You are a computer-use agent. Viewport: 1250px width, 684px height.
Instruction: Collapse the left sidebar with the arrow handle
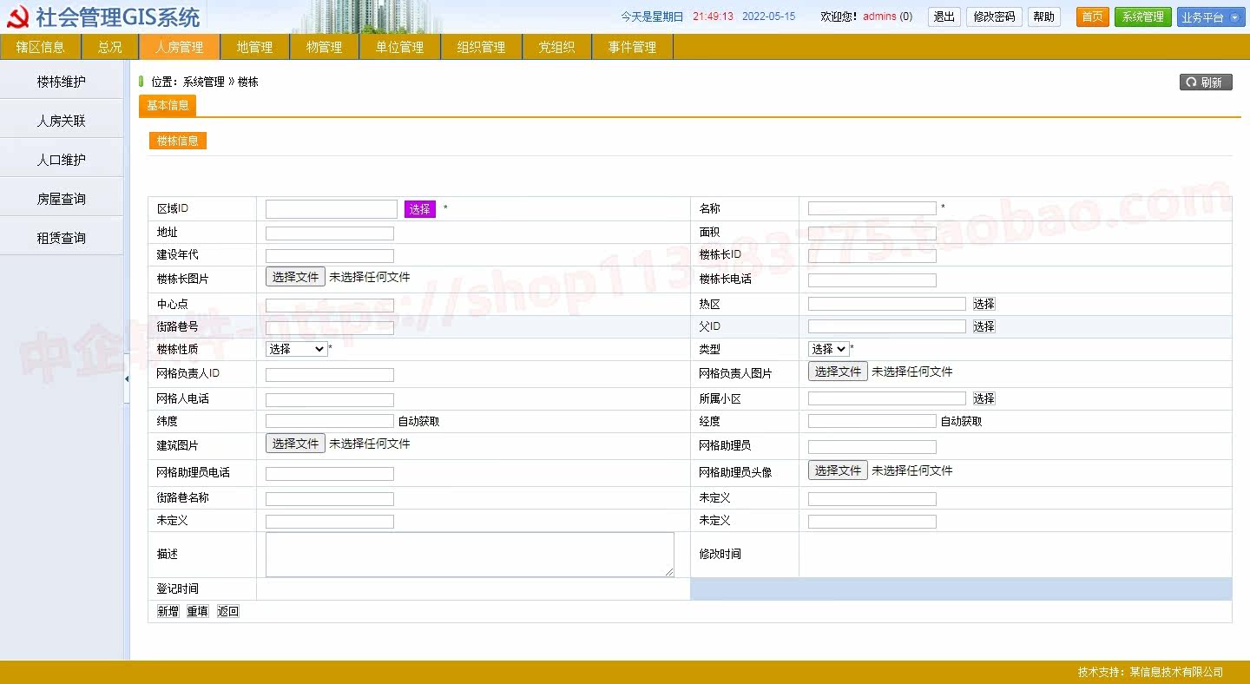[x=127, y=378]
